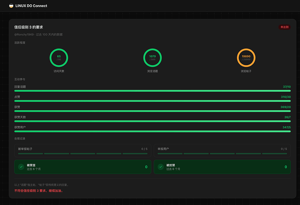
Task: Select the 被禁言 compliance card
Action: pos(83,167)
